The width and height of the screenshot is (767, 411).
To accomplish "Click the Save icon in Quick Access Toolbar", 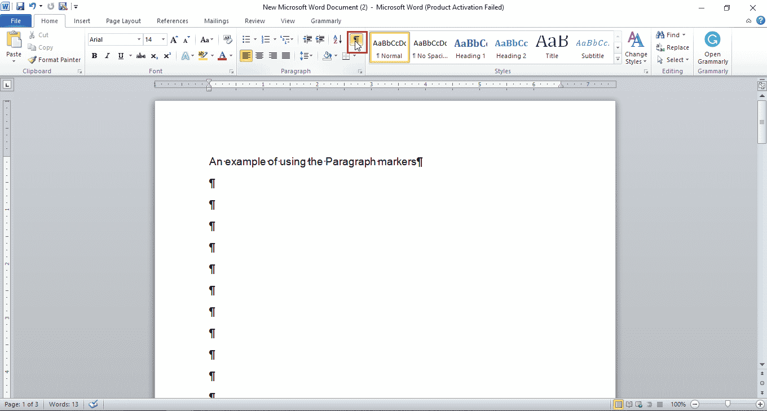I will click(x=20, y=7).
